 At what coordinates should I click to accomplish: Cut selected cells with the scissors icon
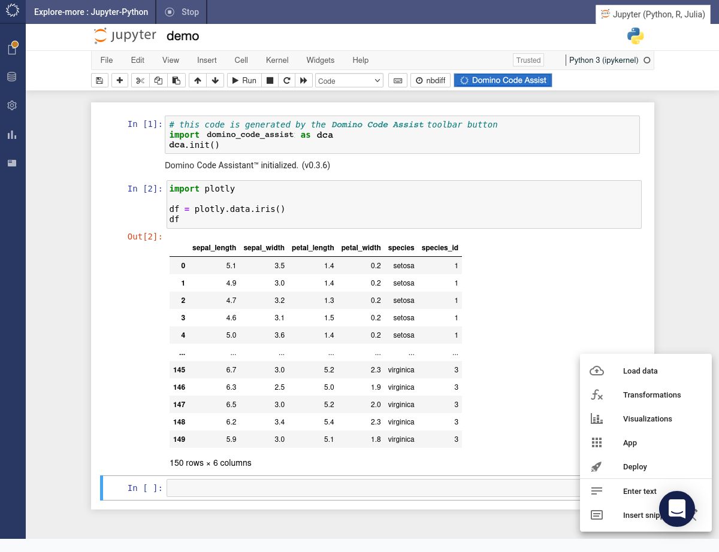click(x=140, y=80)
